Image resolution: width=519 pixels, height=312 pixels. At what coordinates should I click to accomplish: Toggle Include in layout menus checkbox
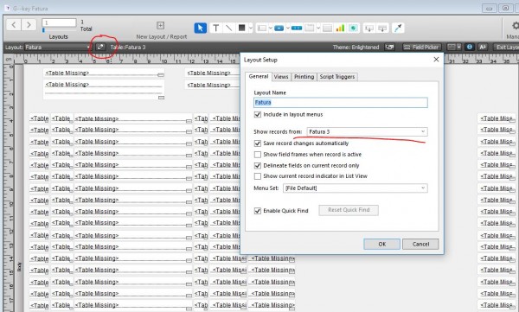[258, 114]
